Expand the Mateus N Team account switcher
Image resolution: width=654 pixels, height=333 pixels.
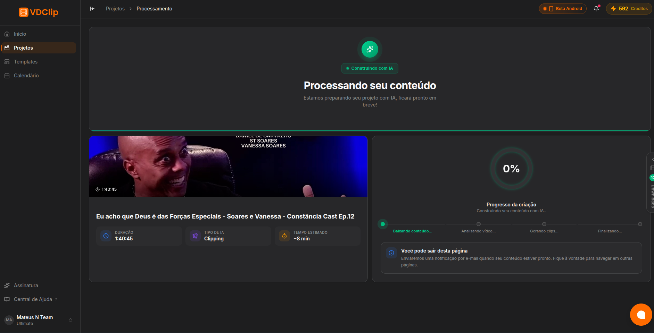[71, 320]
